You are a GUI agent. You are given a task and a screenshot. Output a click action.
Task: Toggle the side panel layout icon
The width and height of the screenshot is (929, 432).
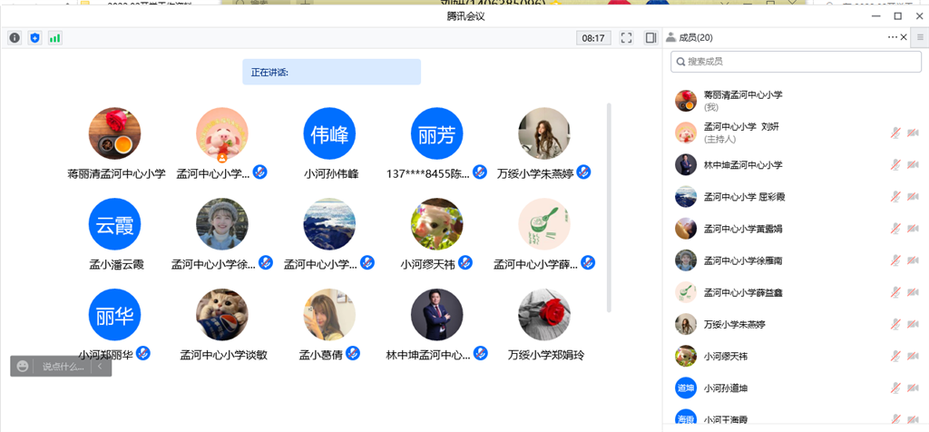coord(650,38)
